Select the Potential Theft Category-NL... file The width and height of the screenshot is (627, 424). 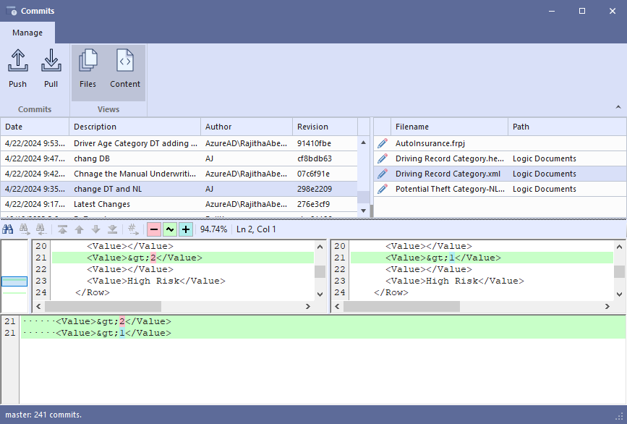point(500,189)
